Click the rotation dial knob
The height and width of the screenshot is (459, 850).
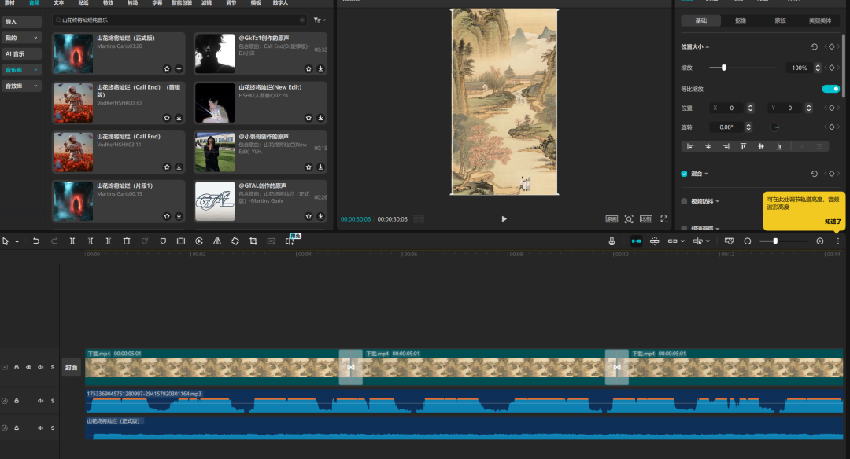pyautogui.click(x=774, y=127)
